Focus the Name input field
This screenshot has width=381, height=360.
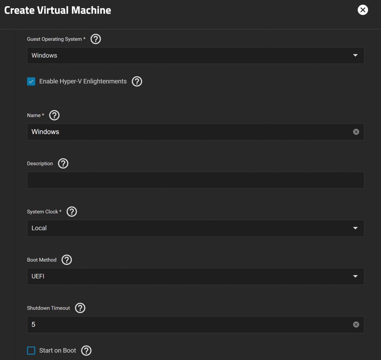pyautogui.click(x=189, y=132)
